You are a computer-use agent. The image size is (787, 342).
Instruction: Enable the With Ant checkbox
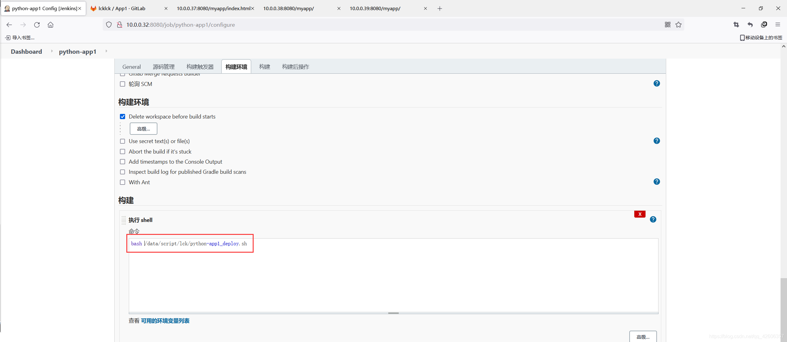123,182
